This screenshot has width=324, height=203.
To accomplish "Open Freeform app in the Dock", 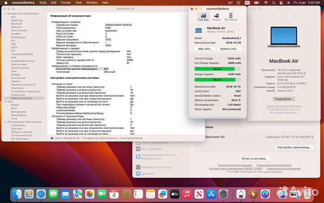I will 162,194.
